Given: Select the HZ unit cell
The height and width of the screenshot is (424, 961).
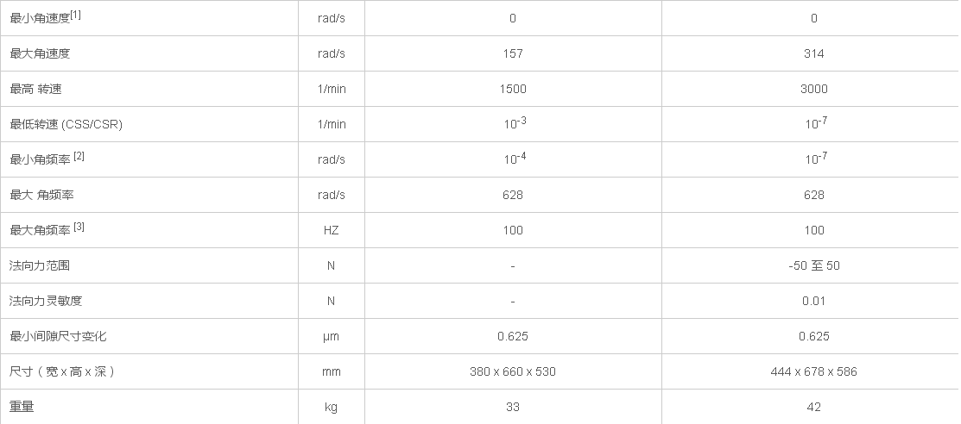Looking at the screenshot, I should pos(332,230).
